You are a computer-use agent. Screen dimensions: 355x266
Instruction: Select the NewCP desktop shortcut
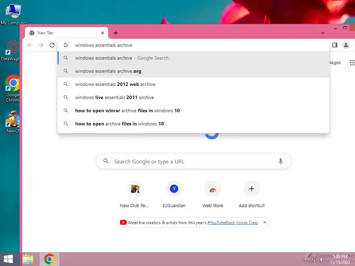pos(12,122)
